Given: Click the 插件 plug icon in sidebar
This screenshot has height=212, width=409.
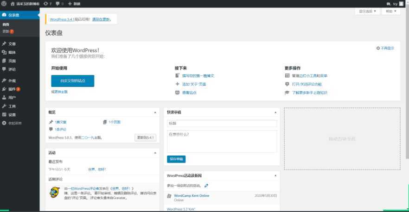Looking at the screenshot, I should [x=4, y=89].
